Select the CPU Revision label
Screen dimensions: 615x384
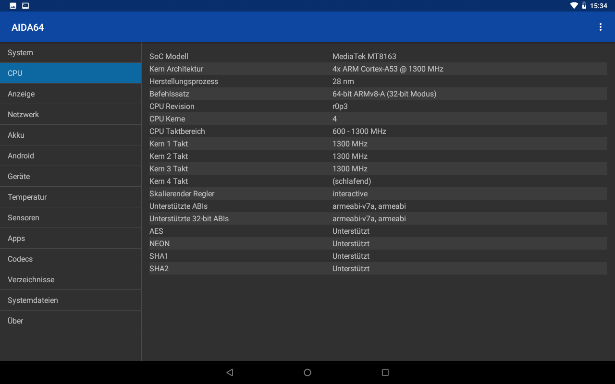coord(172,107)
